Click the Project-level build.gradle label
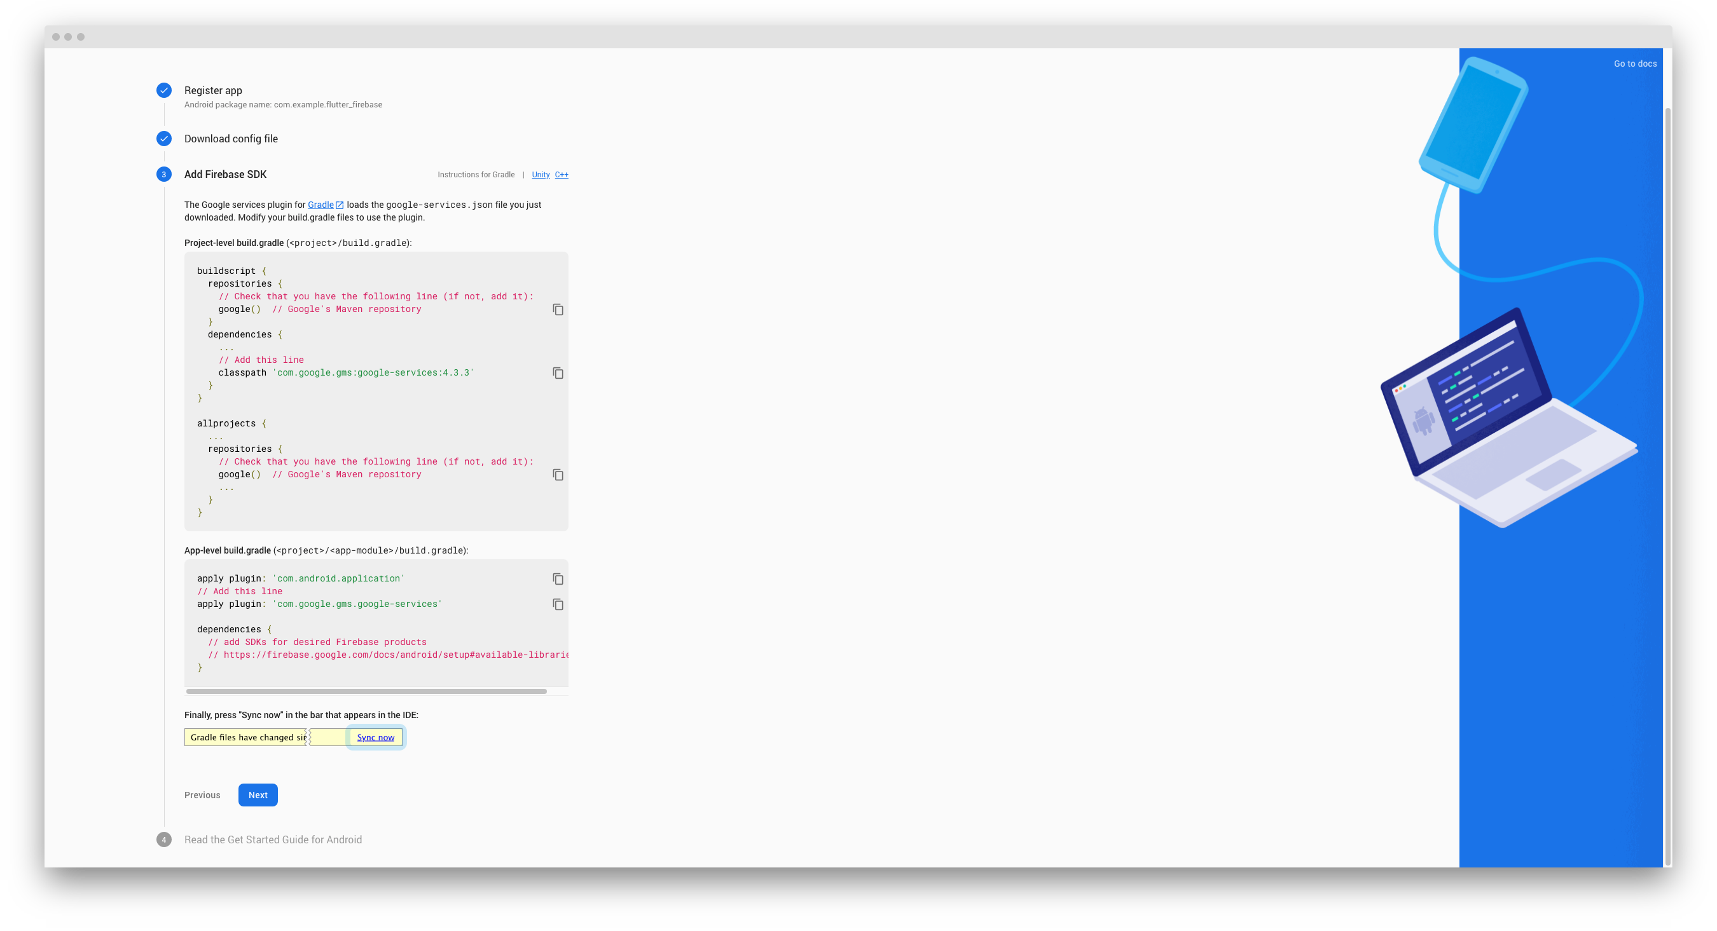 click(234, 243)
